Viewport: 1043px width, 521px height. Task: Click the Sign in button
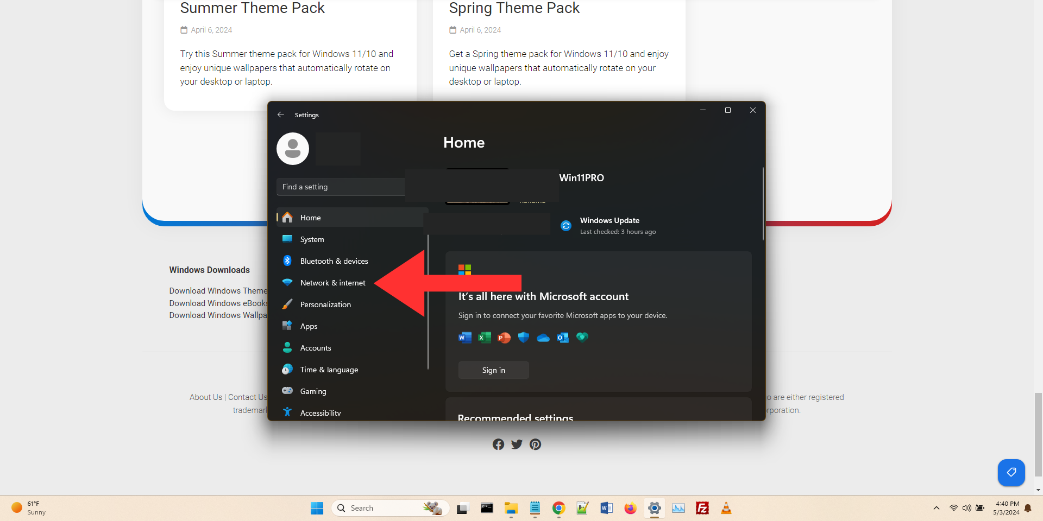pyautogui.click(x=493, y=370)
